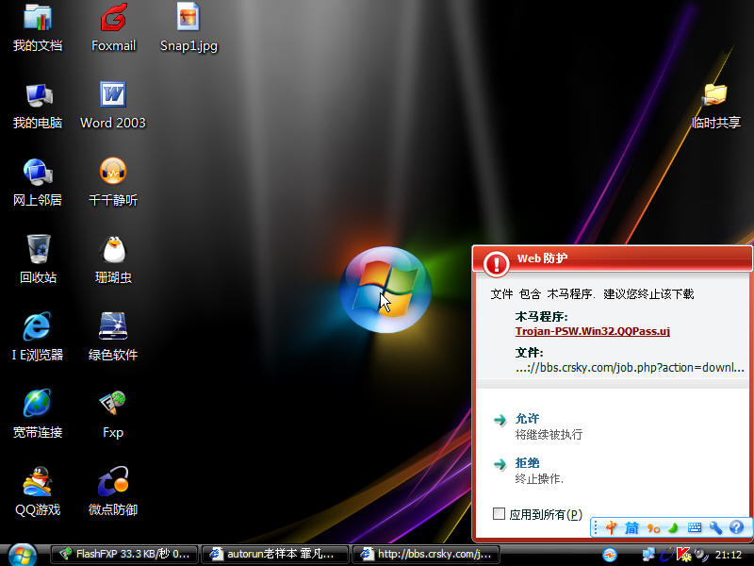The height and width of the screenshot is (566, 754).
Task: Switch to autorun老样本 taskbar window
Action: (274, 554)
